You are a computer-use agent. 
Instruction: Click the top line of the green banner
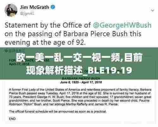click(79, 57)
